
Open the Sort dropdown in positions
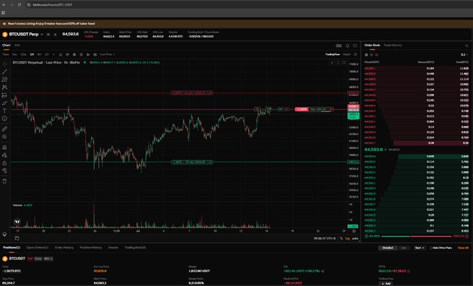419,248
